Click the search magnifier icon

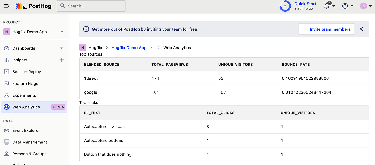[x=63, y=6]
